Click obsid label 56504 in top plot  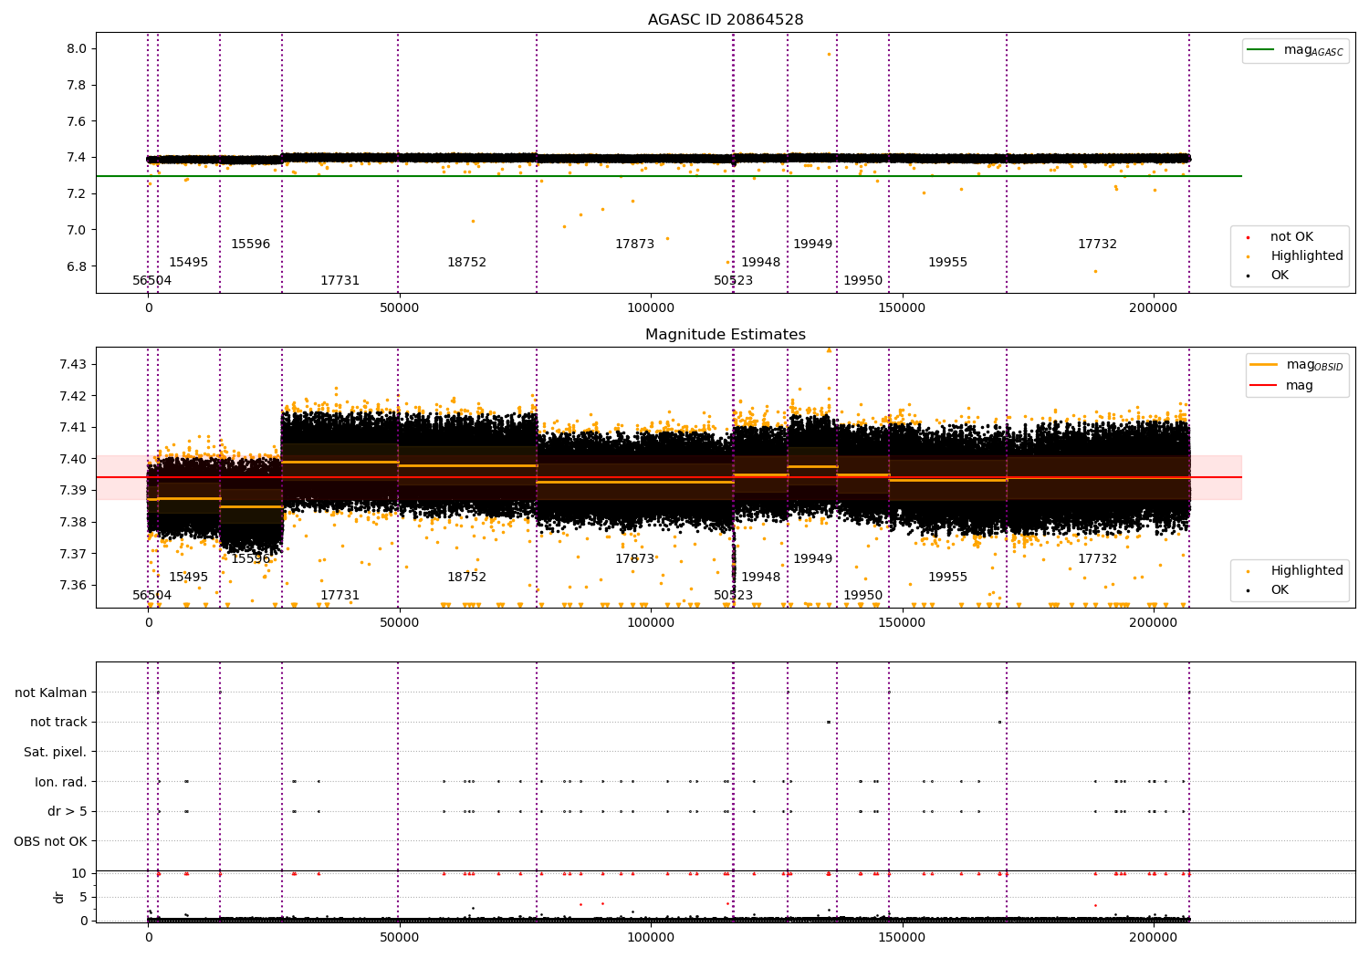click(152, 281)
